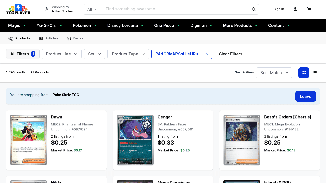The height and width of the screenshot is (183, 326).
Task: Click Clear Filters
Action: tap(230, 54)
